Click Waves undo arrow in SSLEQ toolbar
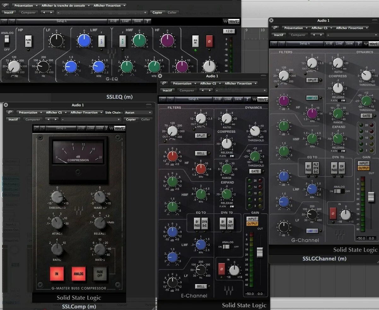379x310 pixels. click(x=4, y=21)
